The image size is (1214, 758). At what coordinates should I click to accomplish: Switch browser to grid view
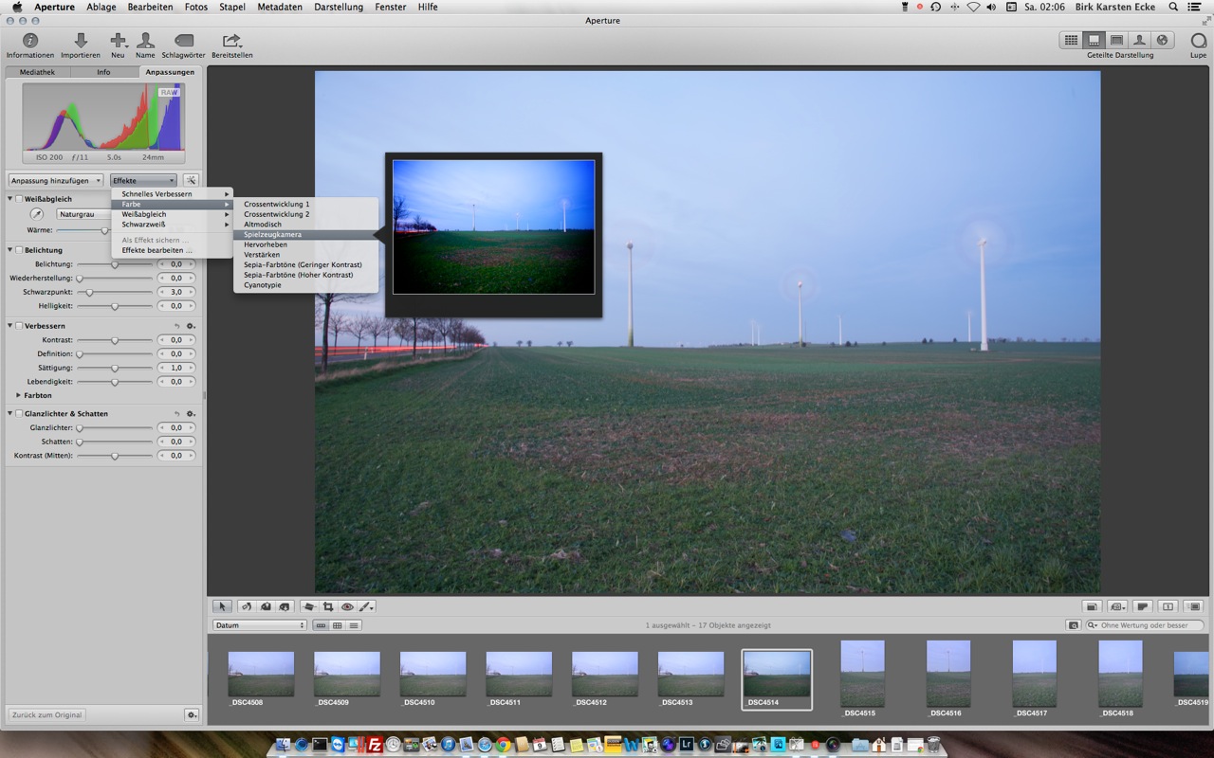(x=337, y=625)
